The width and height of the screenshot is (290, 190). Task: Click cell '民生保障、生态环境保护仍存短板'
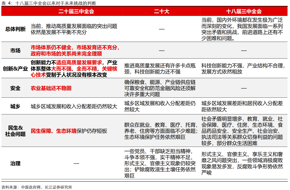(69, 131)
